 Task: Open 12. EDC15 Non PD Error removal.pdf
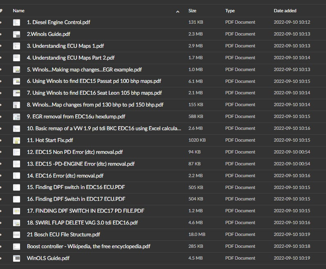point(75,152)
